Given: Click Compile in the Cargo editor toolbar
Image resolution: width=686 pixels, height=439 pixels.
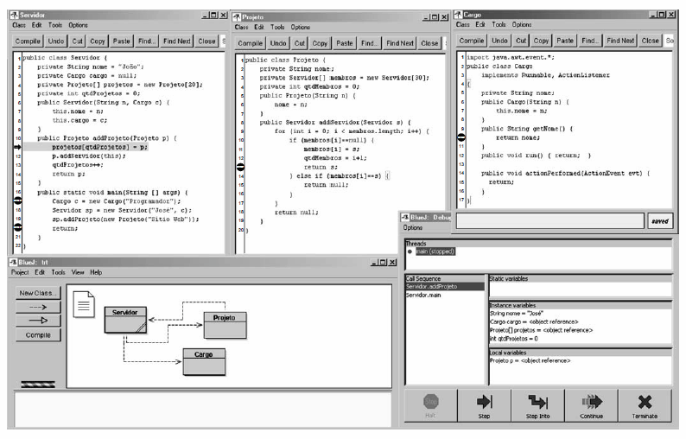Looking at the screenshot, I should [x=472, y=41].
